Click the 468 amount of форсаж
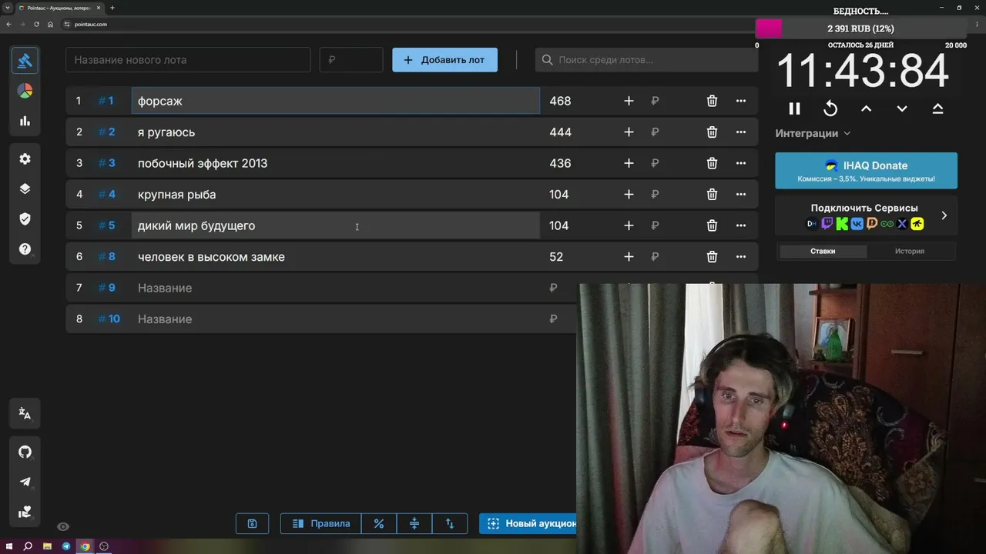The height and width of the screenshot is (554, 986). (560, 101)
